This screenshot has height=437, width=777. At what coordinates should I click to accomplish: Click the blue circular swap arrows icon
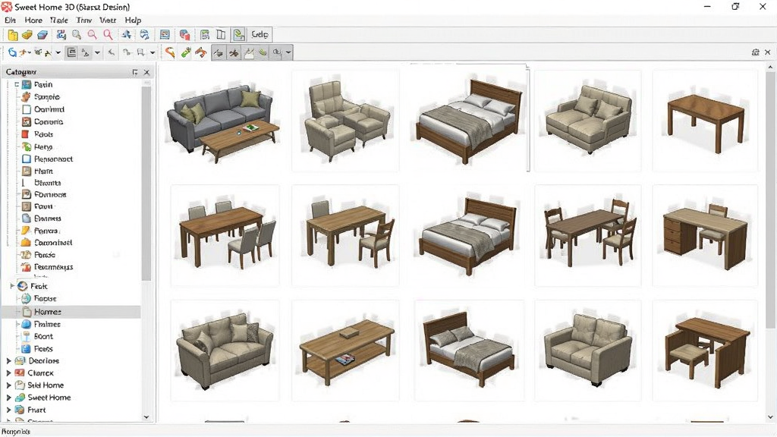coord(144,35)
